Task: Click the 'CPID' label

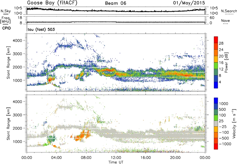Action: point(7,28)
